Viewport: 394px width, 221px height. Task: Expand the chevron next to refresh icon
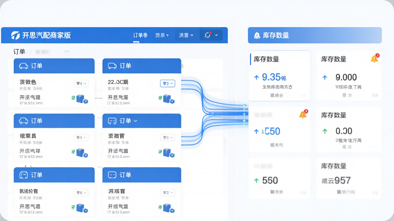click(x=216, y=35)
